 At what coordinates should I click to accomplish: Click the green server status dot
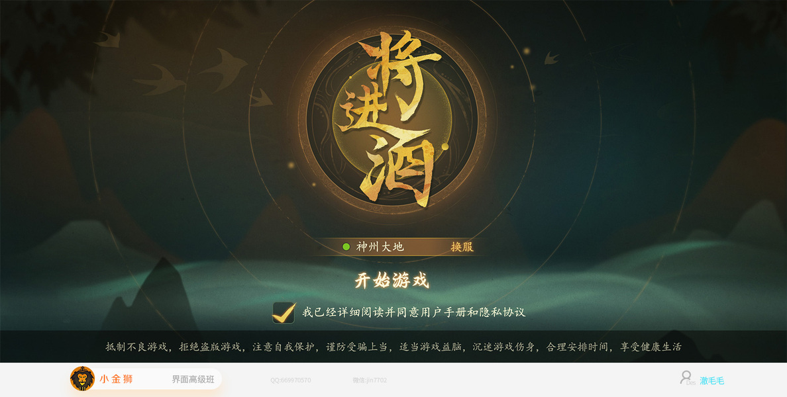pos(346,247)
